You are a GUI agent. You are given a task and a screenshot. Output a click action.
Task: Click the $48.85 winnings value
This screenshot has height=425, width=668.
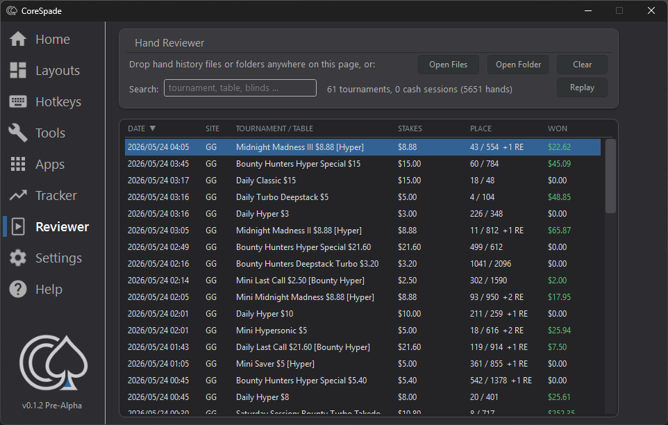[x=559, y=197]
